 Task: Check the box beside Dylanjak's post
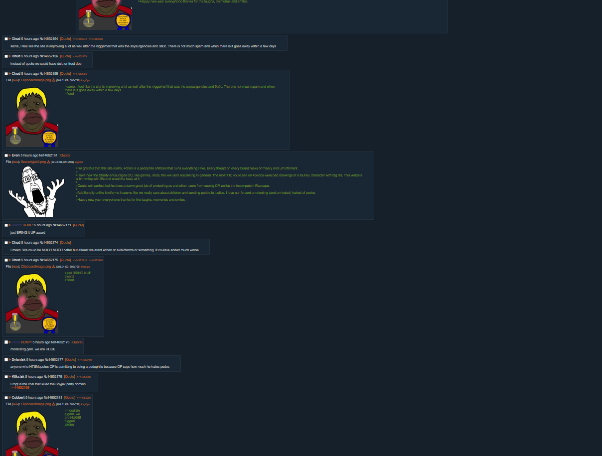click(6, 359)
